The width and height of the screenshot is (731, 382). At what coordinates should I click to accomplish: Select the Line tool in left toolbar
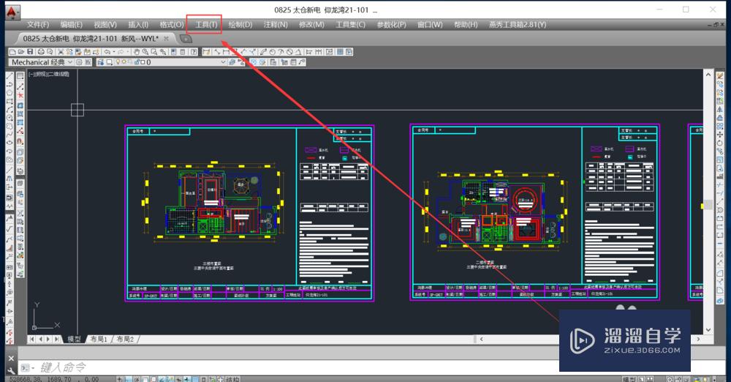(x=10, y=76)
